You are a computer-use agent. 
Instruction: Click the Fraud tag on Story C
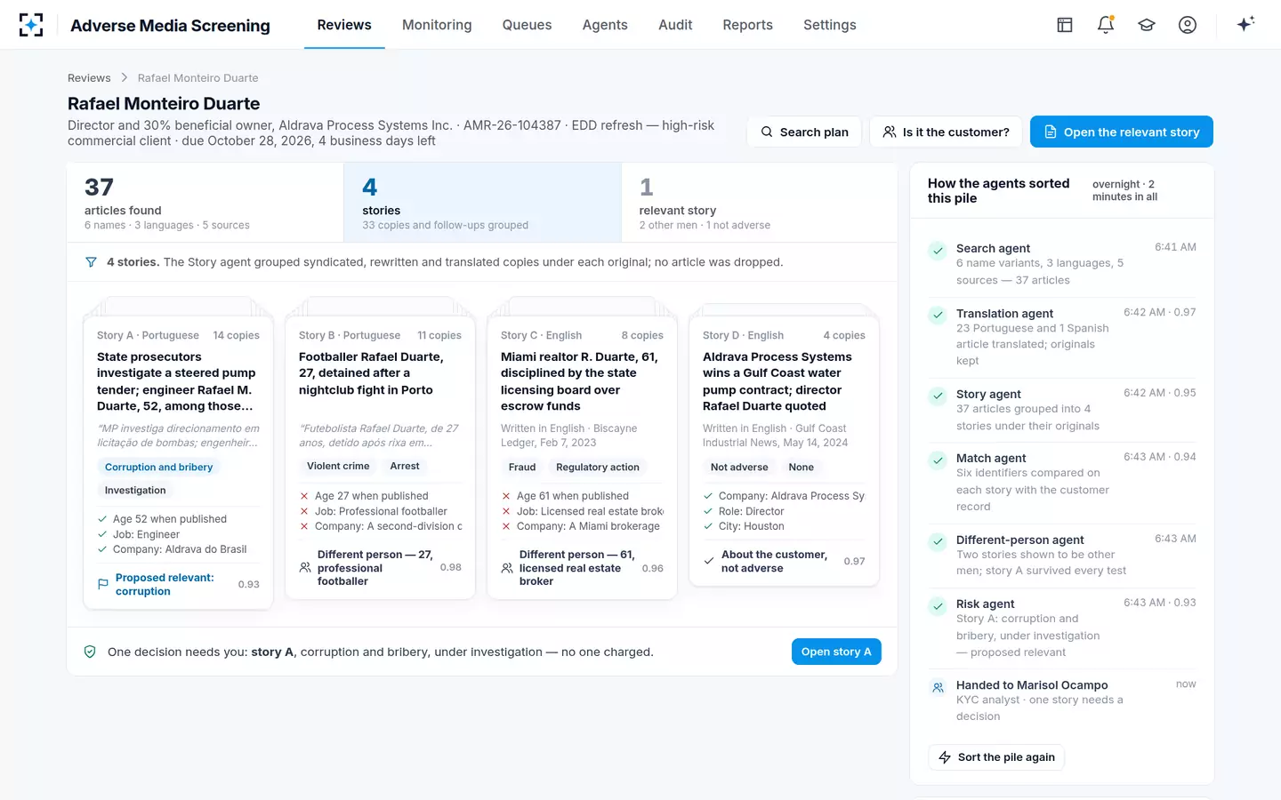(x=522, y=467)
